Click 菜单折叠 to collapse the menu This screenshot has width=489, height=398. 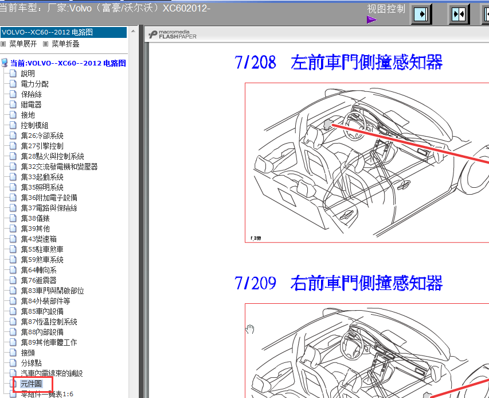point(65,44)
